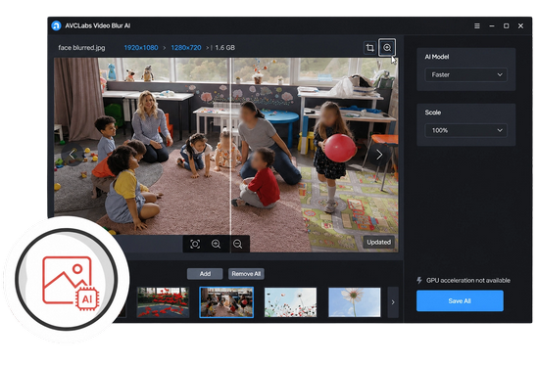
Task: Select the wildflowers sky thumbnail
Action: (290, 302)
